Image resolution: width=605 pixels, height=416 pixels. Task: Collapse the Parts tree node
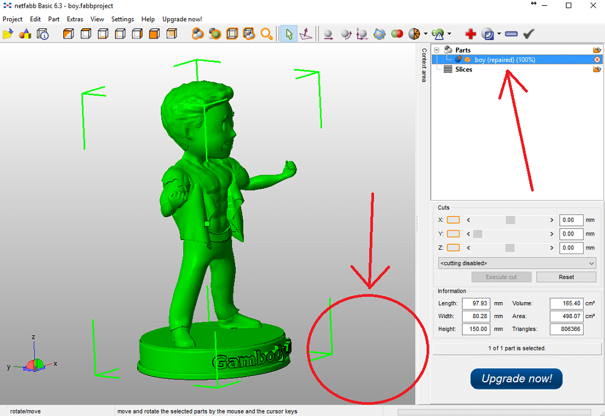[438, 50]
